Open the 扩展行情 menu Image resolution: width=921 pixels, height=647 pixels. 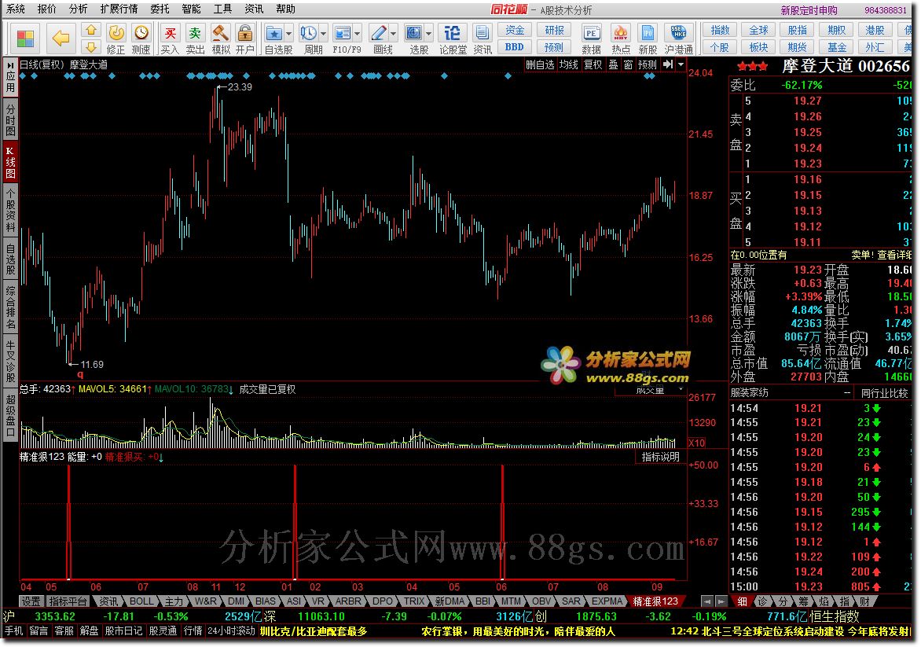[119, 9]
